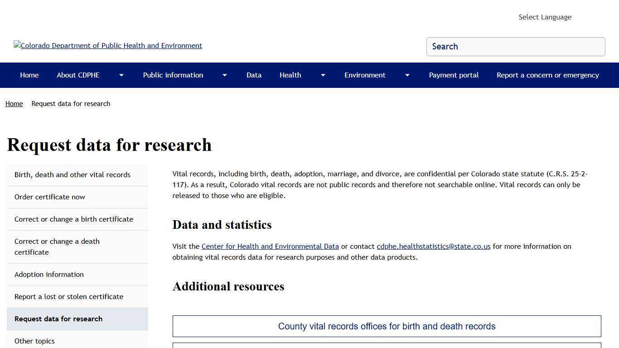Open Birth, death and other vital records
Viewport: 619px width, 348px height.
tap(72, 174)
